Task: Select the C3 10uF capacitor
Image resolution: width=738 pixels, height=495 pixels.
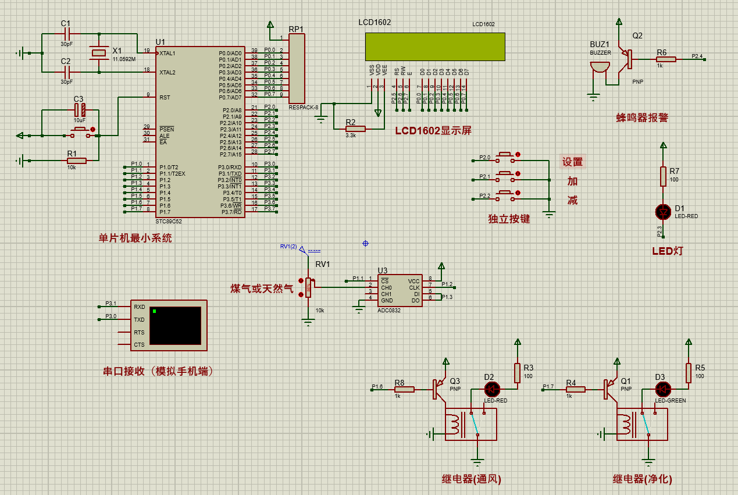Action: [x=83, y=109]
